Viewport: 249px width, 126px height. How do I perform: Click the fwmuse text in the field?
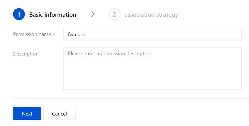tap(77, 35)
